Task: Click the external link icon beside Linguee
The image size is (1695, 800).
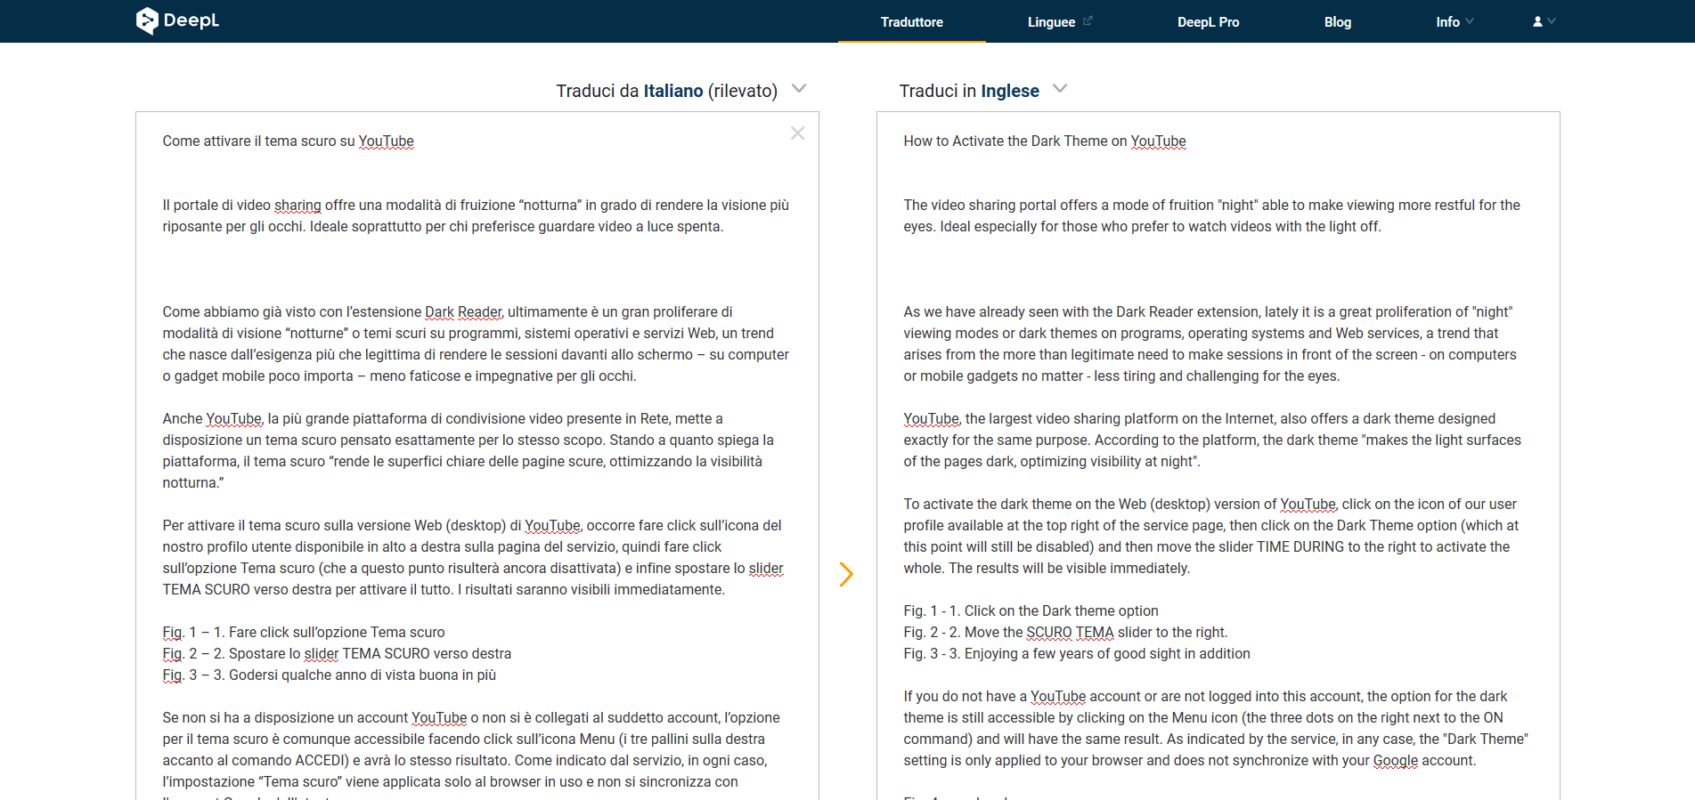Action: (x=1088, y=20)
